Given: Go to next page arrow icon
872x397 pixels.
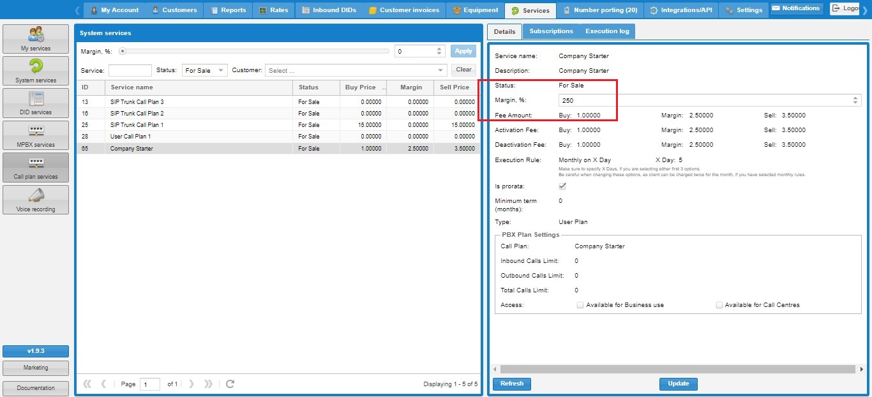Looking at the screenshot, I should point(192,384).
